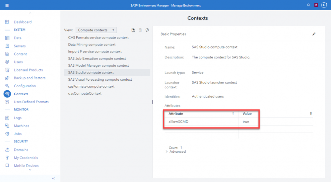This screenshot has width=331, height=182.
Task: Select Import 9 service compute context
Action: pos(107,51)
